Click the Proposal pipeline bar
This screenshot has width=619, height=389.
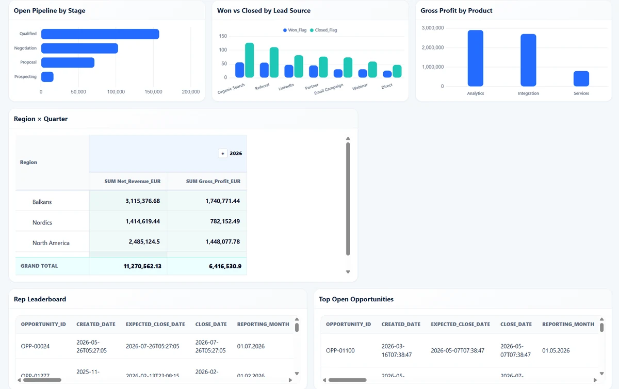pyautogui.click(x=68, y=62)
